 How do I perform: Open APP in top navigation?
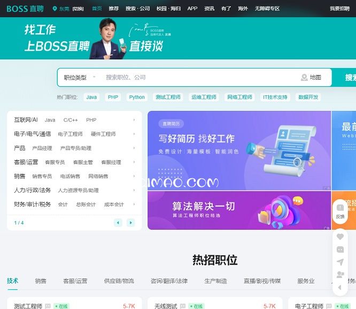point(192,9)
